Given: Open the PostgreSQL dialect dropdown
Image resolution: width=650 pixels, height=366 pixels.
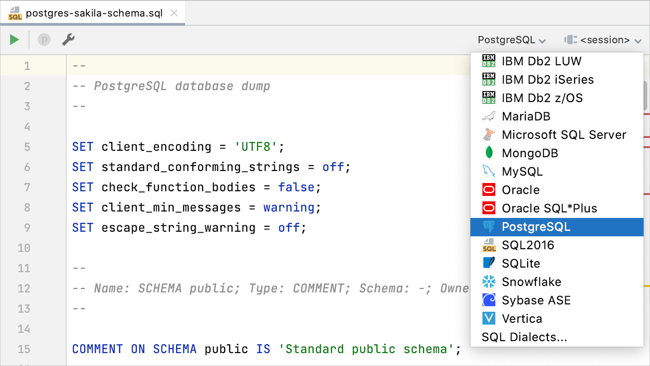Looking at the screenshot, I should tap(511, 40).
